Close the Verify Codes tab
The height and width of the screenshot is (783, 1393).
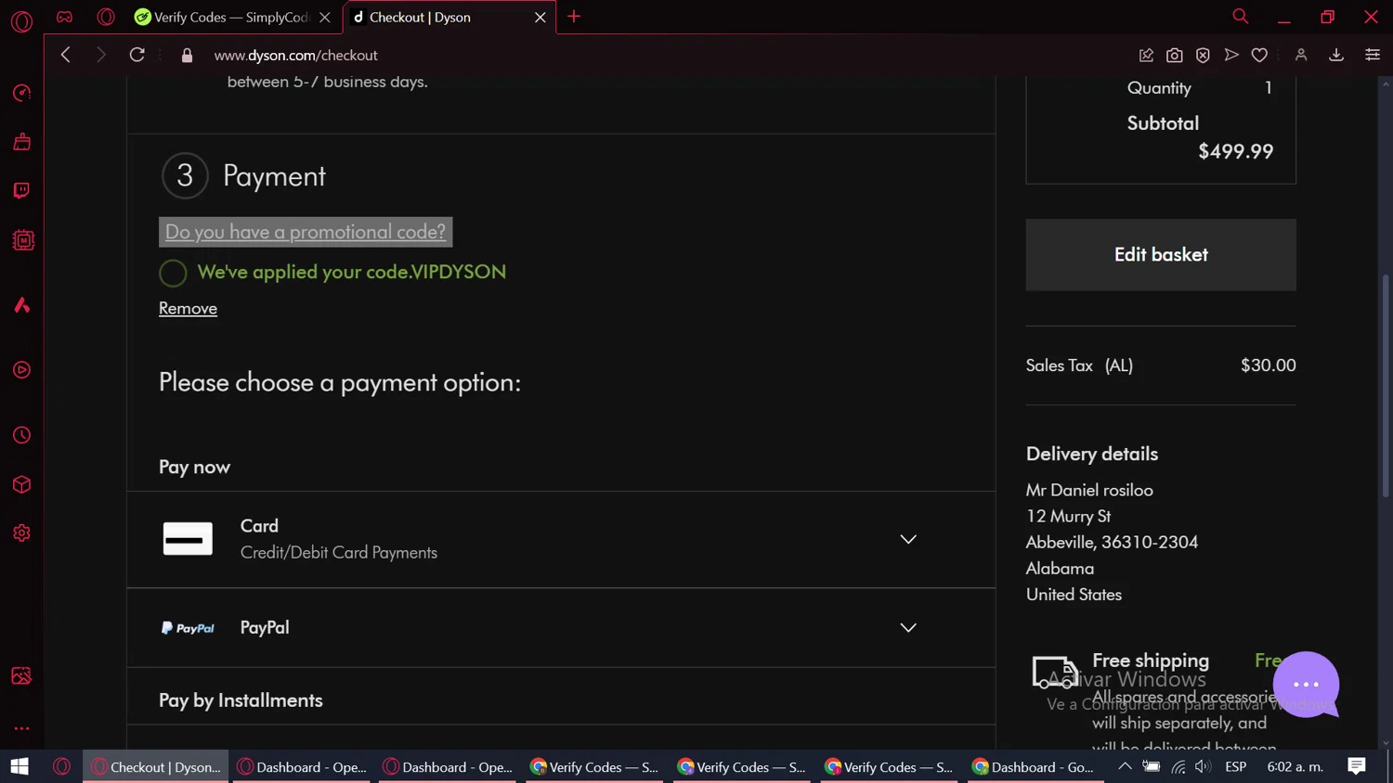pos(325,17)
